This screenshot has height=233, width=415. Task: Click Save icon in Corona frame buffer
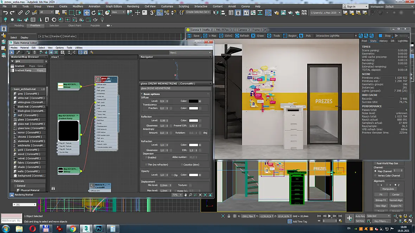(x=194, y=36)
